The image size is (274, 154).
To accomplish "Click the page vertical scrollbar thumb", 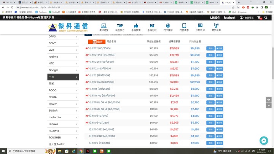I will tap(272, 63).
